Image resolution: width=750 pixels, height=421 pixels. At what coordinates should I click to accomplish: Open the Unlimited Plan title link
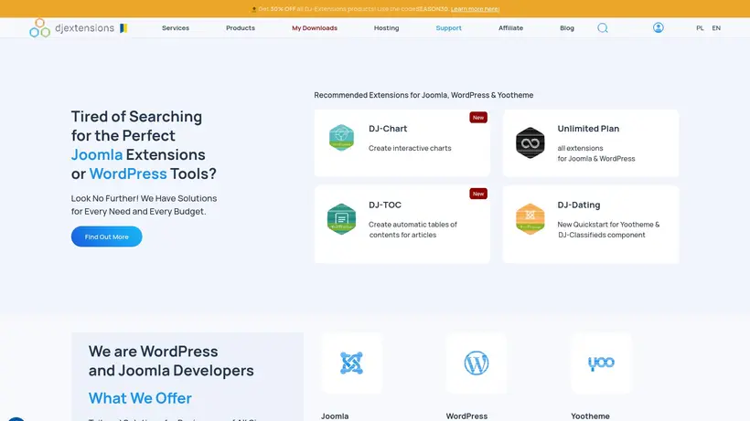tap(588, 129)
